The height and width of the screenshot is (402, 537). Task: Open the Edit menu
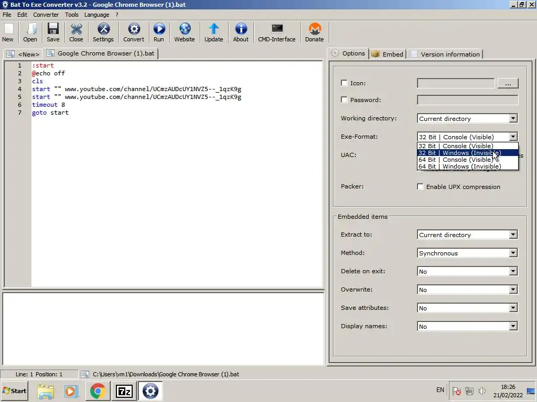pos(22,15)
